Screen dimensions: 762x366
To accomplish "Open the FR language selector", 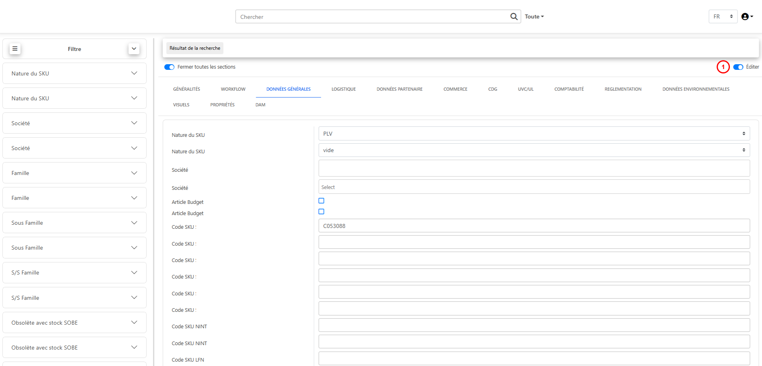I will [x=723, y=16].
